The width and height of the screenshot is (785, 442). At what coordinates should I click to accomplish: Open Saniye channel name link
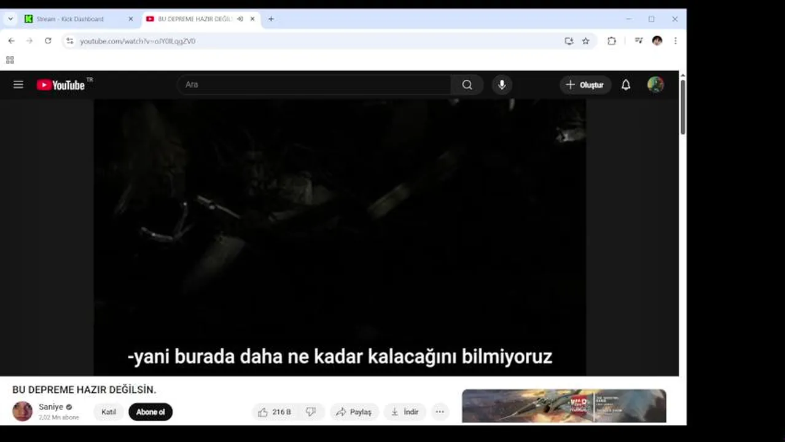[51, 407]
